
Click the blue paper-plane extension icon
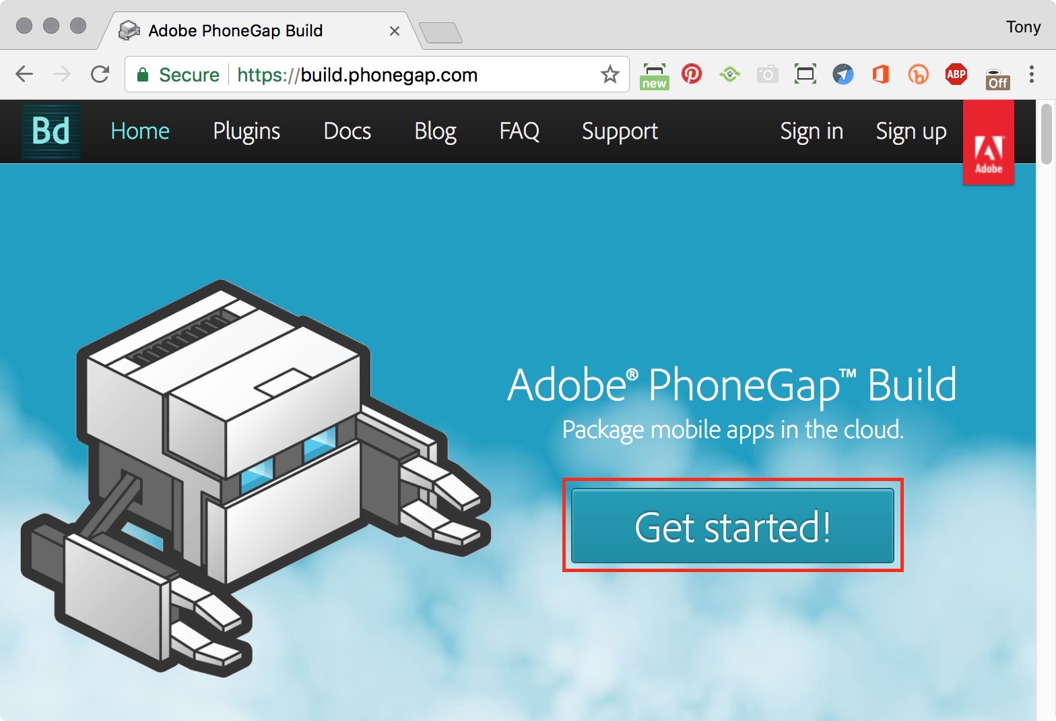[843, 73]
